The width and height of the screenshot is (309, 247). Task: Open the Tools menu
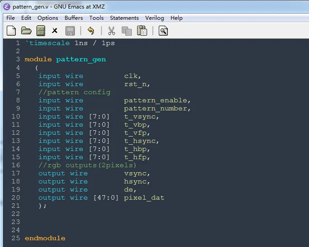[x=97, y=18]
